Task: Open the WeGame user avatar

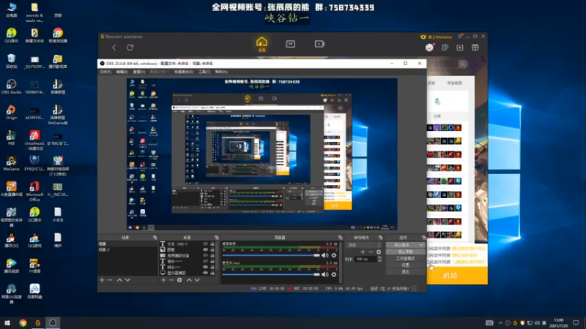Action: point(429,48)
